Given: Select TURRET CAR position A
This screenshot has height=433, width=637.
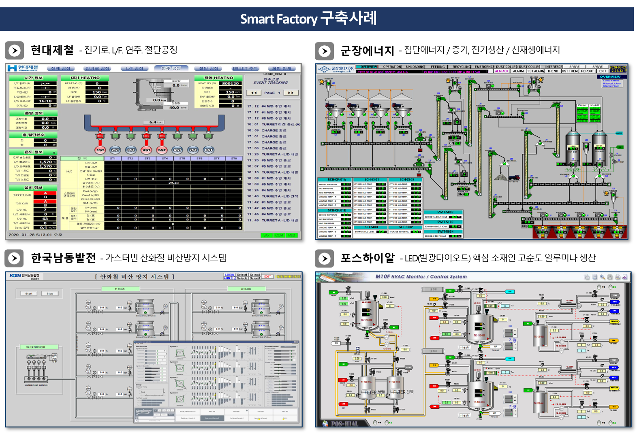Looking at the screenshot, I should [x=45, y=193].
